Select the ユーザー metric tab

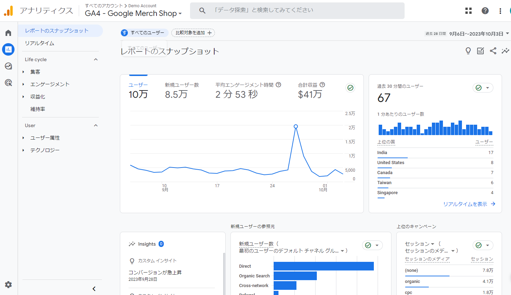pos(138,91)
